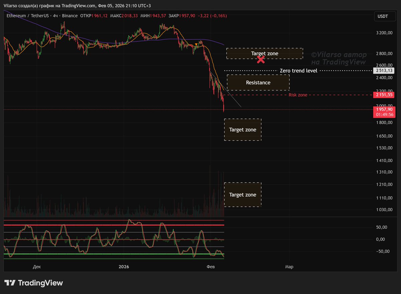Click the 1 410,00 price axis label
401x294 pixels.
click(x=384, y=161)
